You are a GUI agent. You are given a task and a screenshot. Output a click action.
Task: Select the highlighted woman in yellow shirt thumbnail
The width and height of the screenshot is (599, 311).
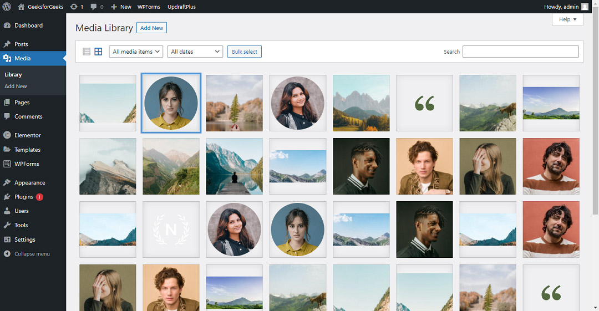click(x=171, y=103)
